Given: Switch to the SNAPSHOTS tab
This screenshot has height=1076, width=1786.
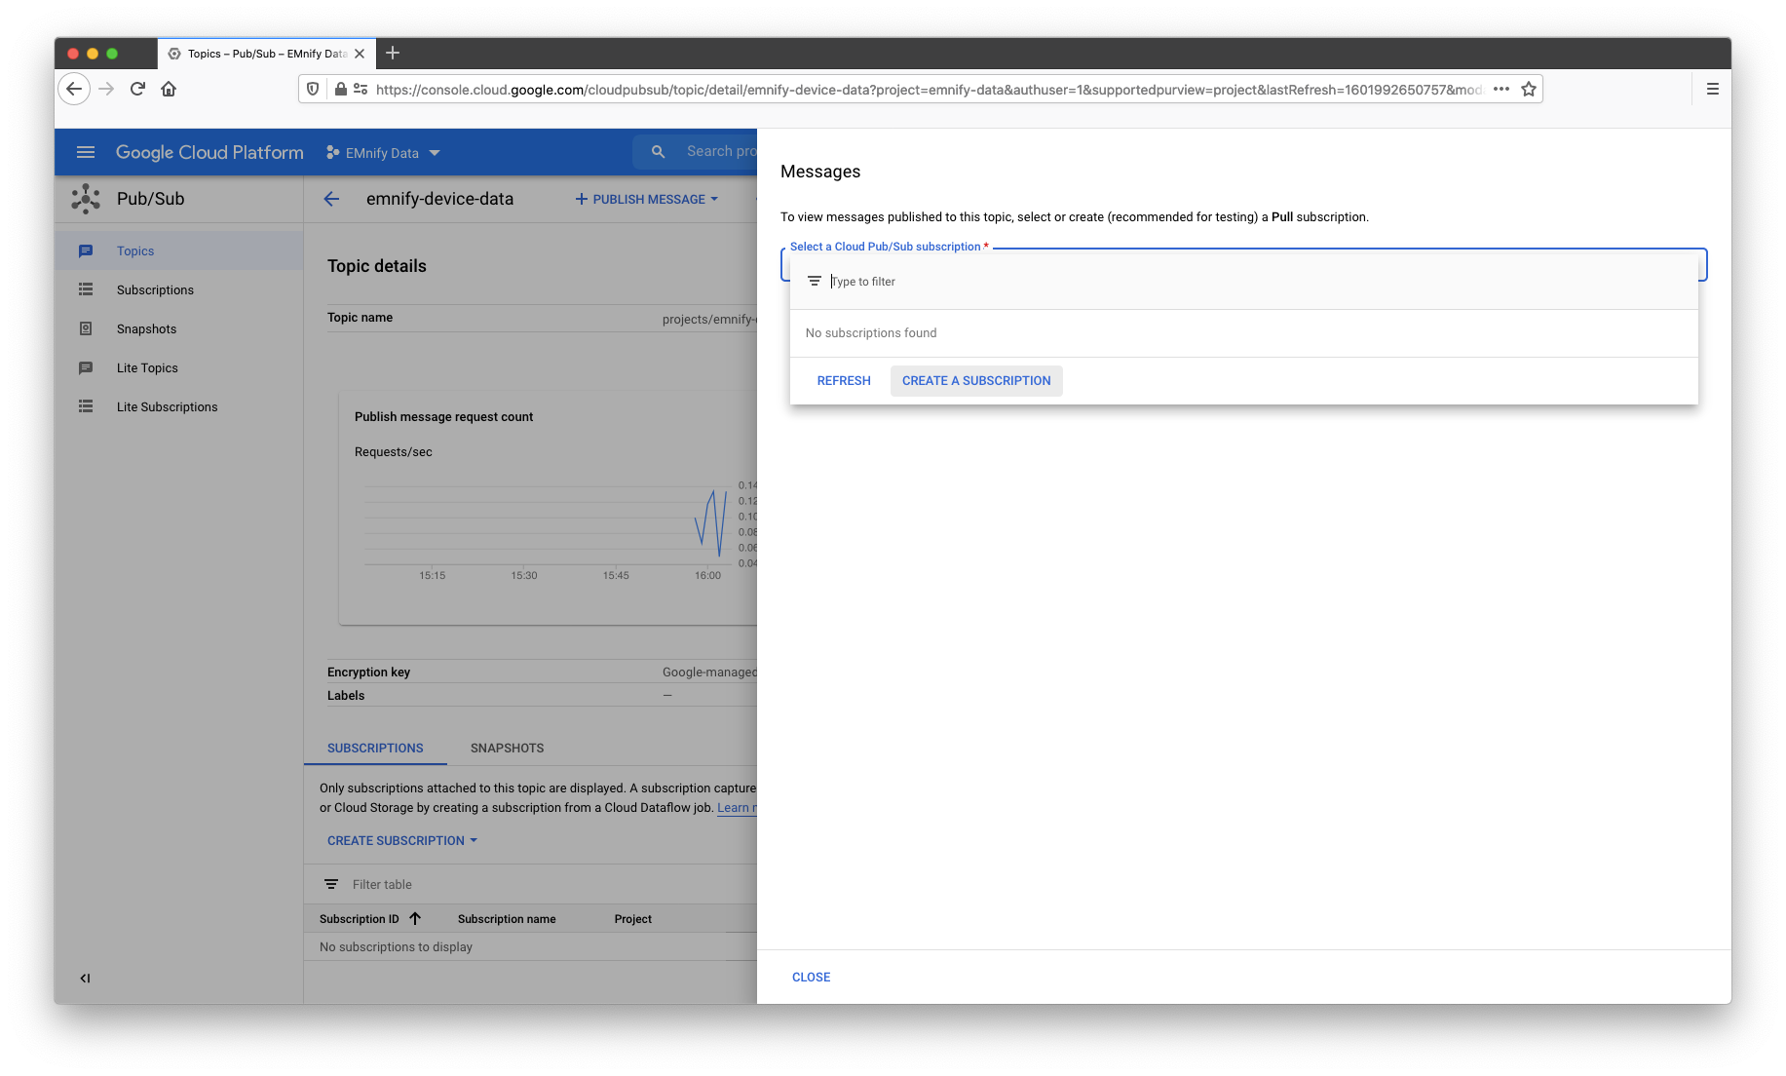Looking at the screenshot, I should pyautogui.click(x=506, y=748).
